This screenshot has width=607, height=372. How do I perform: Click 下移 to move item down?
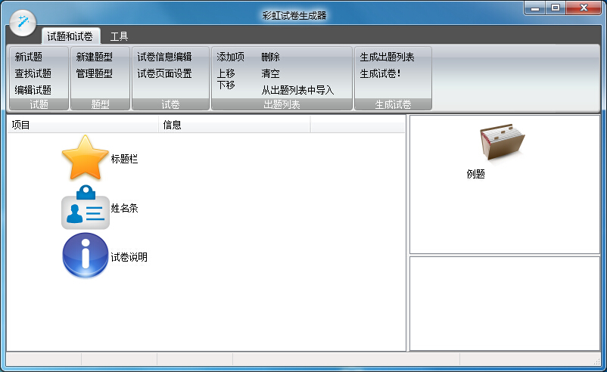coord(226,85)
